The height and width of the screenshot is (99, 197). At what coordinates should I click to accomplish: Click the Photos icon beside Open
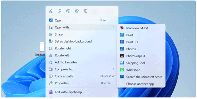coord(51,20)
